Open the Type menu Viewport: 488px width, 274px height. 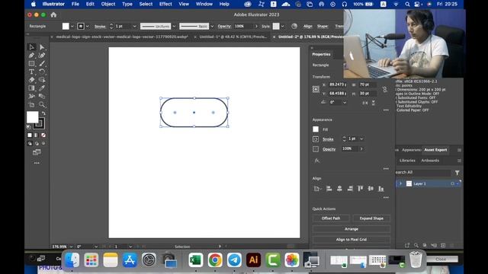click(x=127, y=4)
